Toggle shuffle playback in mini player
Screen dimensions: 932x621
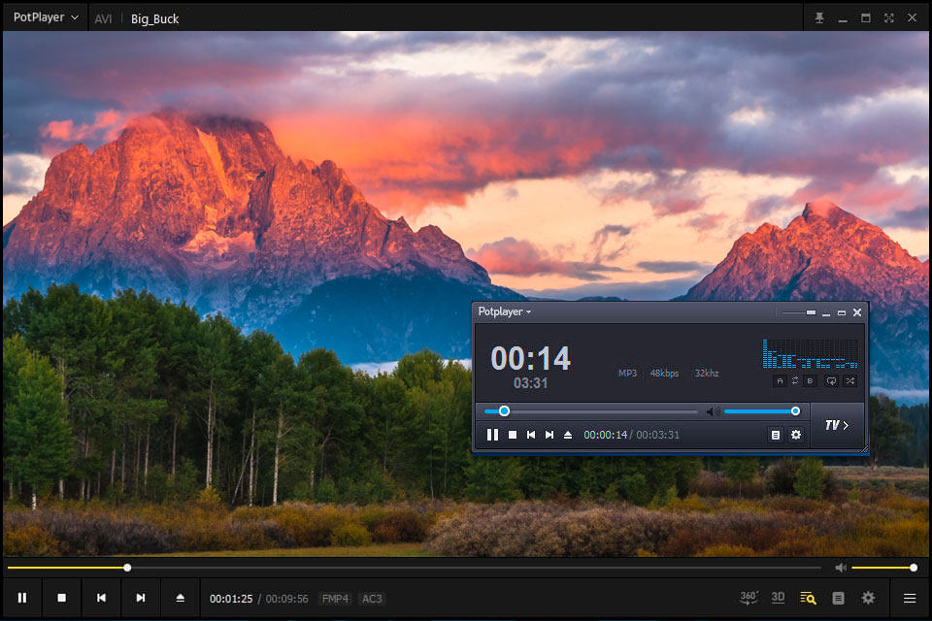[x=850, y=381]
